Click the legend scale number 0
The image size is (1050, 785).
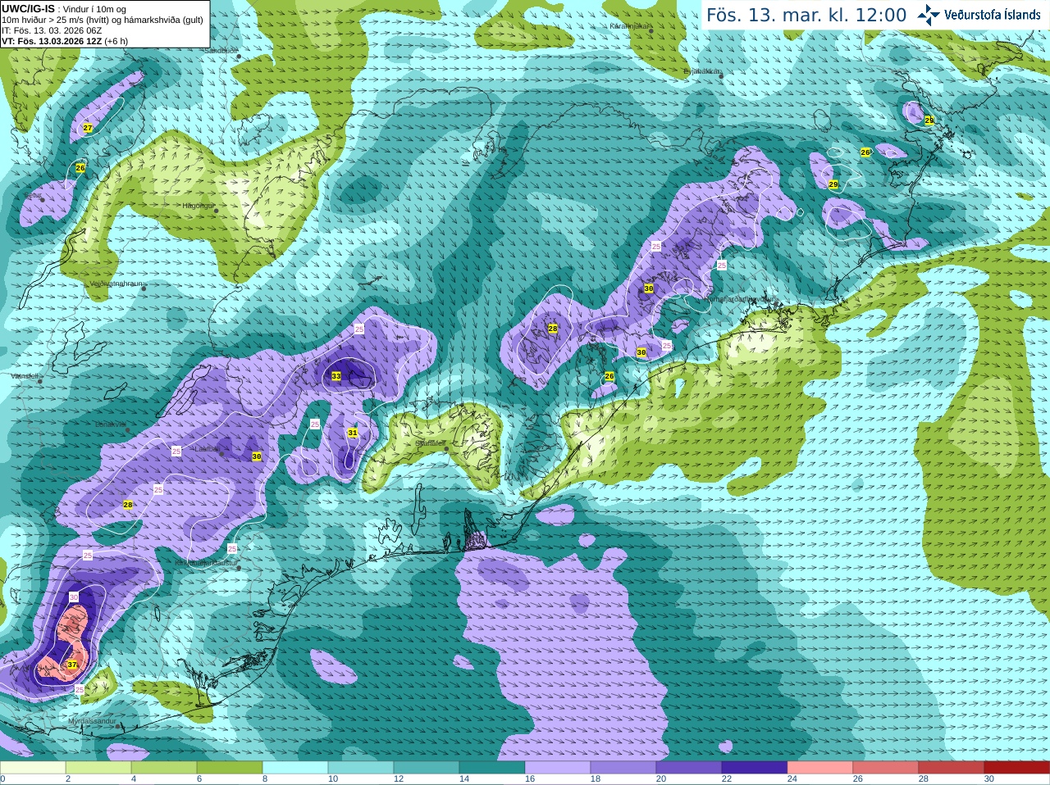coord(2,779)
